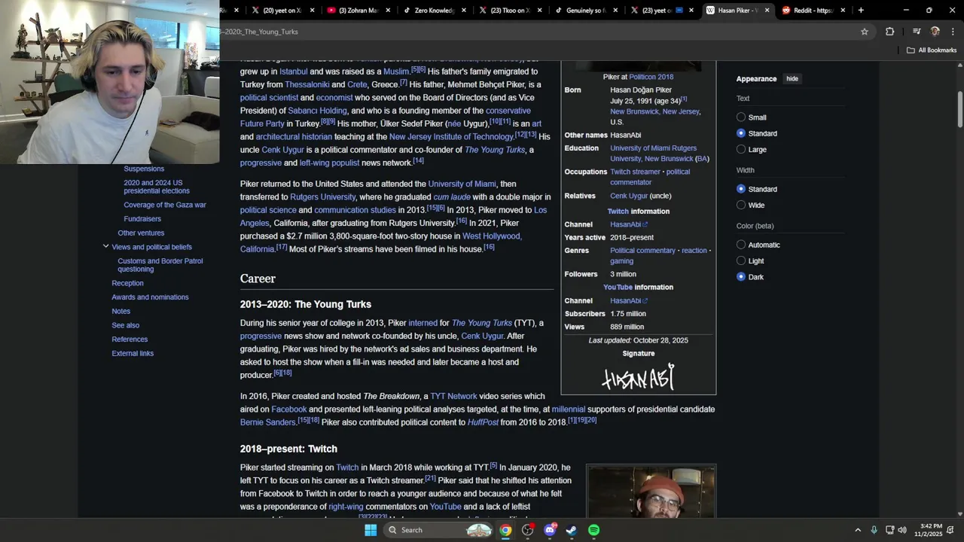The height and width of the screenshot is (542, 964).
Task: Switch to the Genuinely so TikTok tab
Action: click(585, 11)
